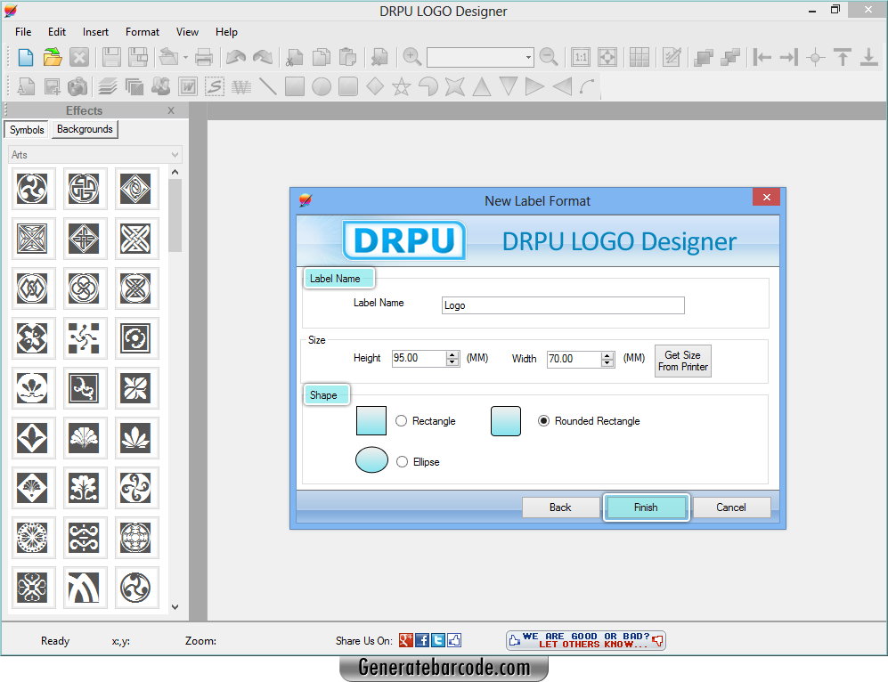
Task: Click the Zoom out magnifier icon
Action: [x=548, y=57]
